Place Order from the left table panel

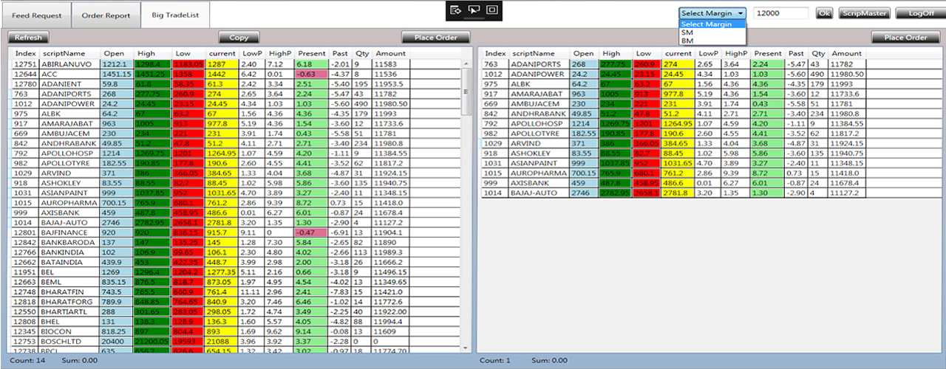point(435,38)
